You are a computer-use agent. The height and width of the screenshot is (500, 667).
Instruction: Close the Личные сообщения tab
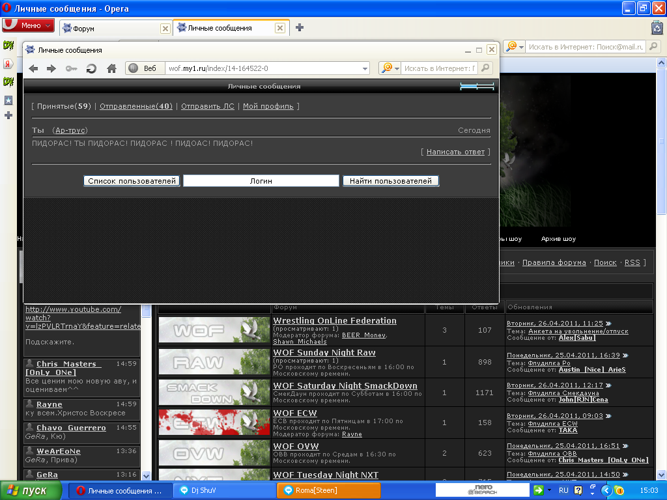[x=280, y=28]
